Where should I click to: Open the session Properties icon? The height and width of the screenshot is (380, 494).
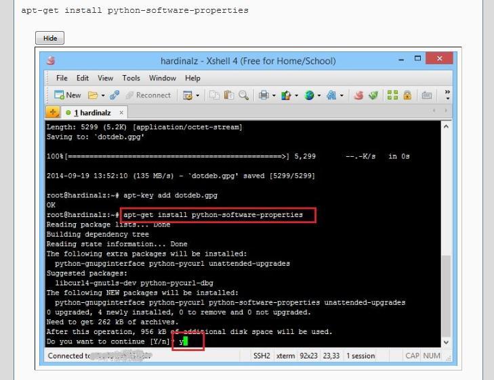click(188, 95)
